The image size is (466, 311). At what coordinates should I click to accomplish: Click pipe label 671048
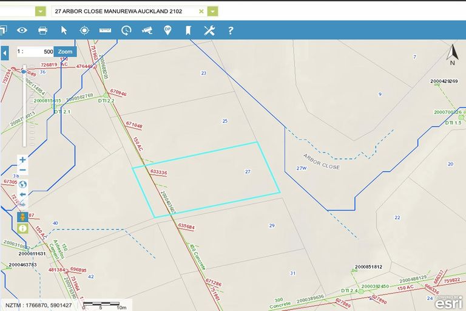pos(134,125)
